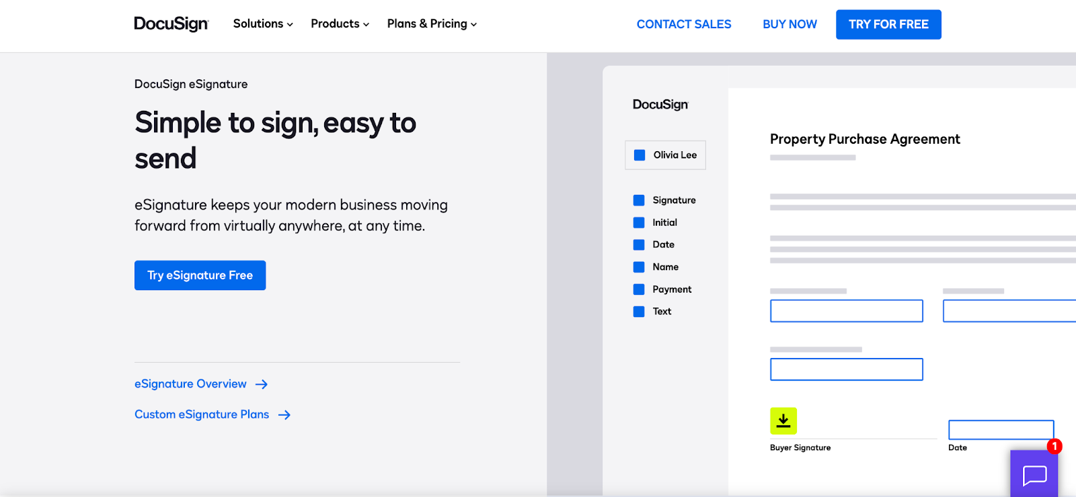Click 'Simple to sign, easy to send' headline
Viewport: 1076px width, 497px height.
(275, 140)
